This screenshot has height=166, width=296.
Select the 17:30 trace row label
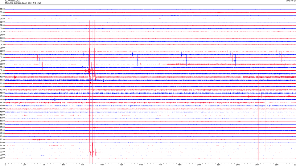tap(2, 121)
